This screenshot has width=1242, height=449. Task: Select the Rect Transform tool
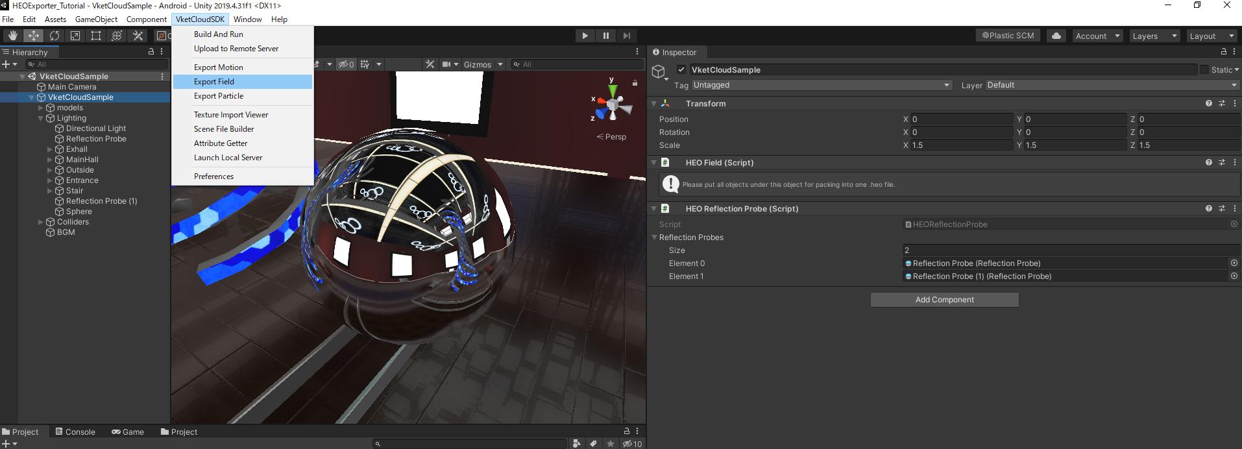pyautogui.click(x=96, y=36)
